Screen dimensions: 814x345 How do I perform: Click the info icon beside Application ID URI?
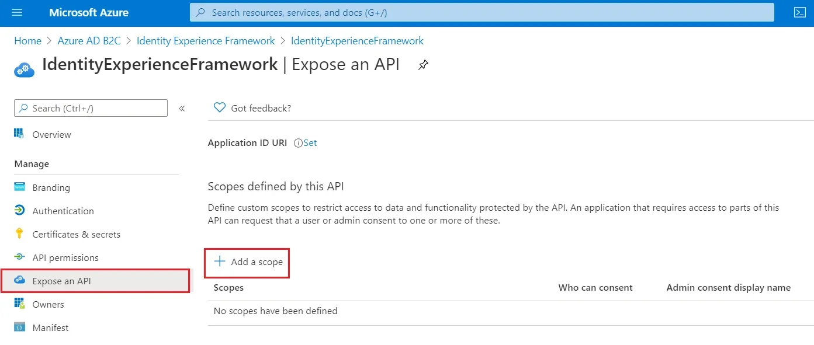(x=297, y=142)
